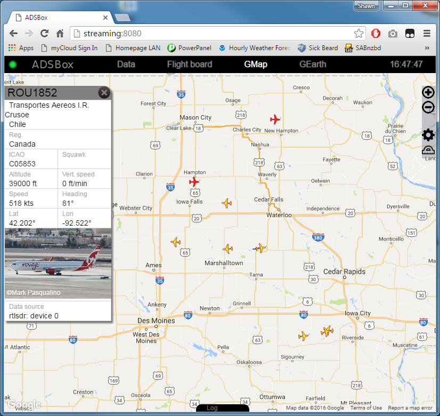Open the Data tab
440x416 pixels.
(126, 65)
